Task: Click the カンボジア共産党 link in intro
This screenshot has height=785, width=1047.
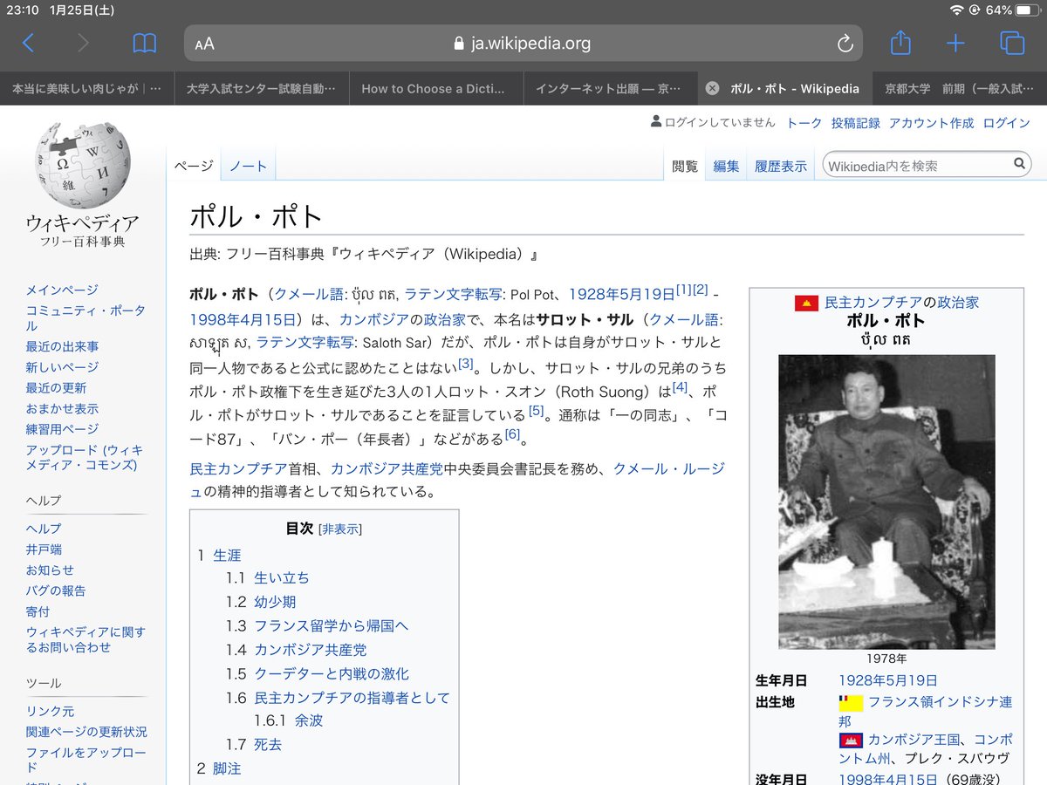Action: (x=387, y=468)
